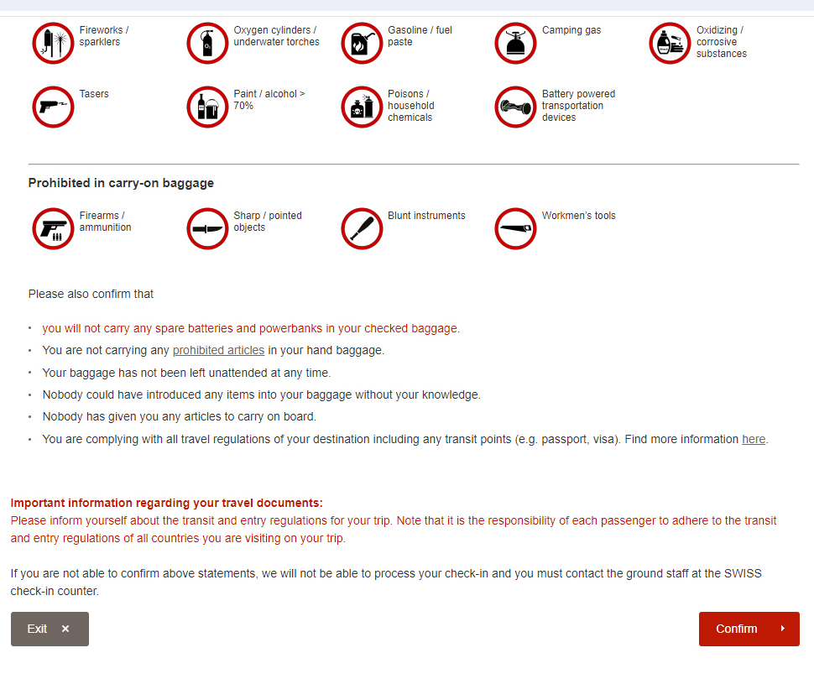Click the Fireworks / sparklers prohibited icon
Viewport: 814px width, 679px height.
[53, 43]
